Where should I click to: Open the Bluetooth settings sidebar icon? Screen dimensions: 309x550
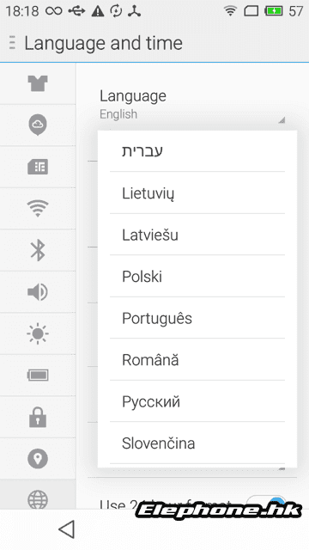[x=38, y=250]
